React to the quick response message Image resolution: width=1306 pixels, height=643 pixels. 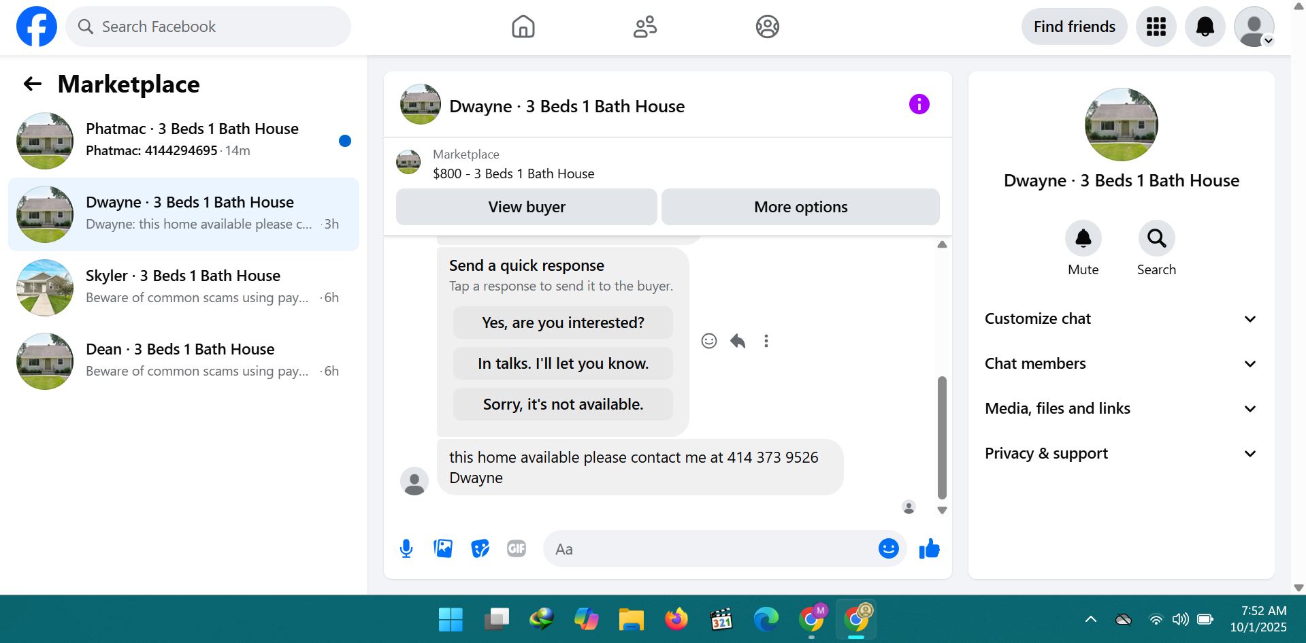point(709,341)
